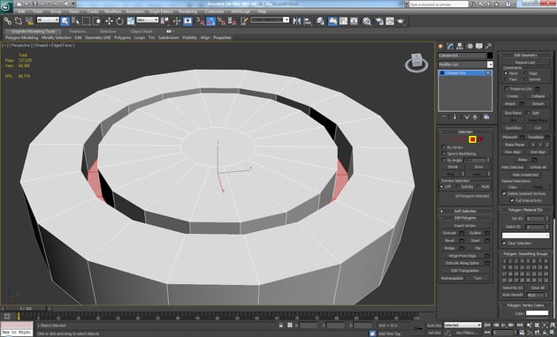Image resolution: width=557 pixels, height=337 pixels.
Task: Switch to the Modify command panel tab
Action: tap(450, 46)
